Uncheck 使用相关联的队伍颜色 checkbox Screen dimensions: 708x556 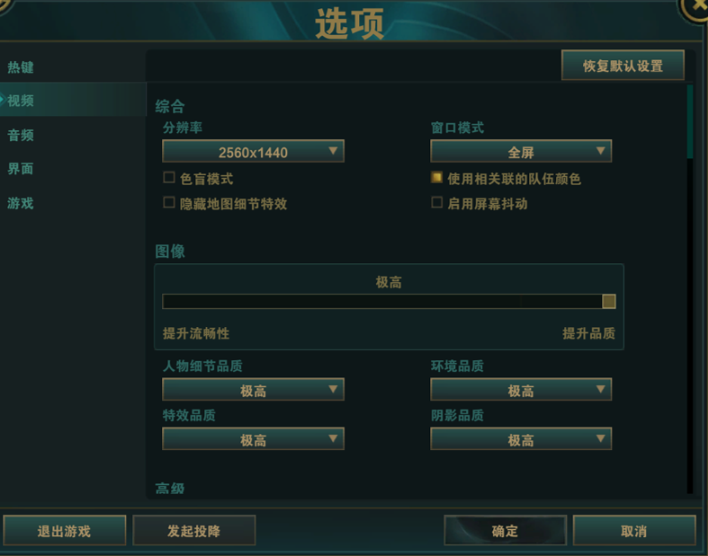point(437,178)
